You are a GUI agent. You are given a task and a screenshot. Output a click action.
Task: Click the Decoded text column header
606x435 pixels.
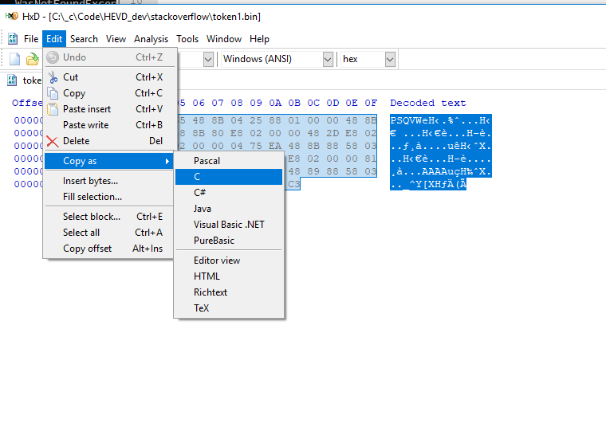click(428, 103)
